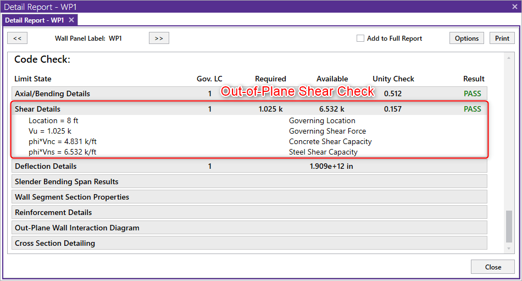The image size is (522, 281).
Task: Go to previous wall panel with << button
Action: coord(17,38)
